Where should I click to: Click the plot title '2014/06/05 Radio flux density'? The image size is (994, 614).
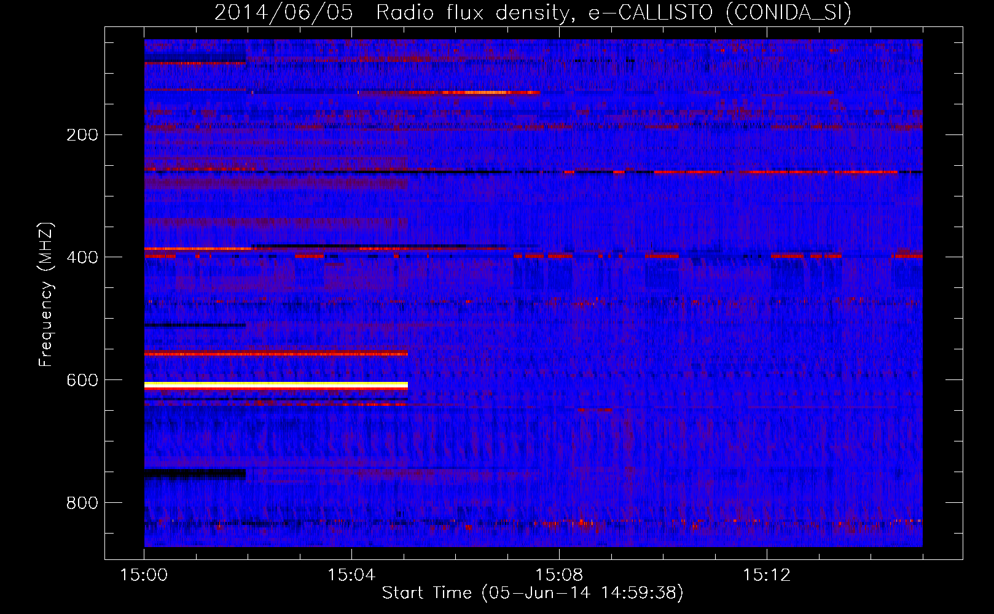pyautogui.click(x=533, y=13)
